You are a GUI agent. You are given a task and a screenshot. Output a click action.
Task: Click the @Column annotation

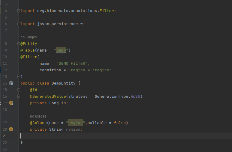tap(38, 123)
